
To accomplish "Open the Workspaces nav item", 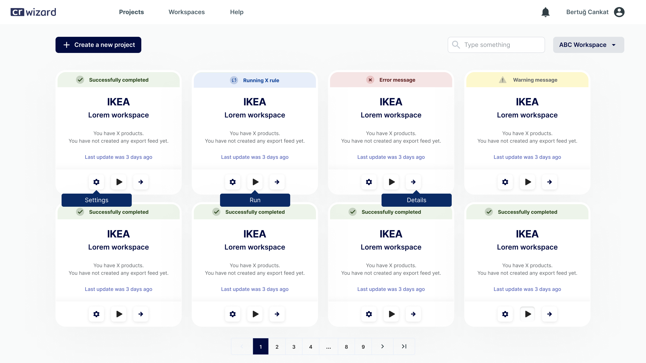I will click(x=187, y=12).
